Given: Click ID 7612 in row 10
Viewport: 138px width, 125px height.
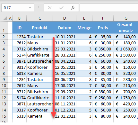Looking at the screenshot, I should (x=19, y=85).
